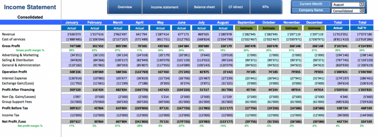Click full year revenue 17'073'180

click(362, 34)
